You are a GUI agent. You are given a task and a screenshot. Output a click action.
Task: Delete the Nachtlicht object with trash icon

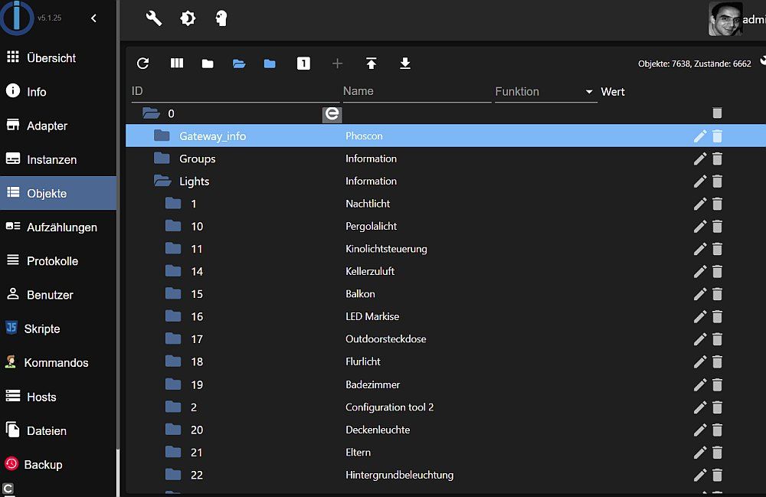[717, 204]
